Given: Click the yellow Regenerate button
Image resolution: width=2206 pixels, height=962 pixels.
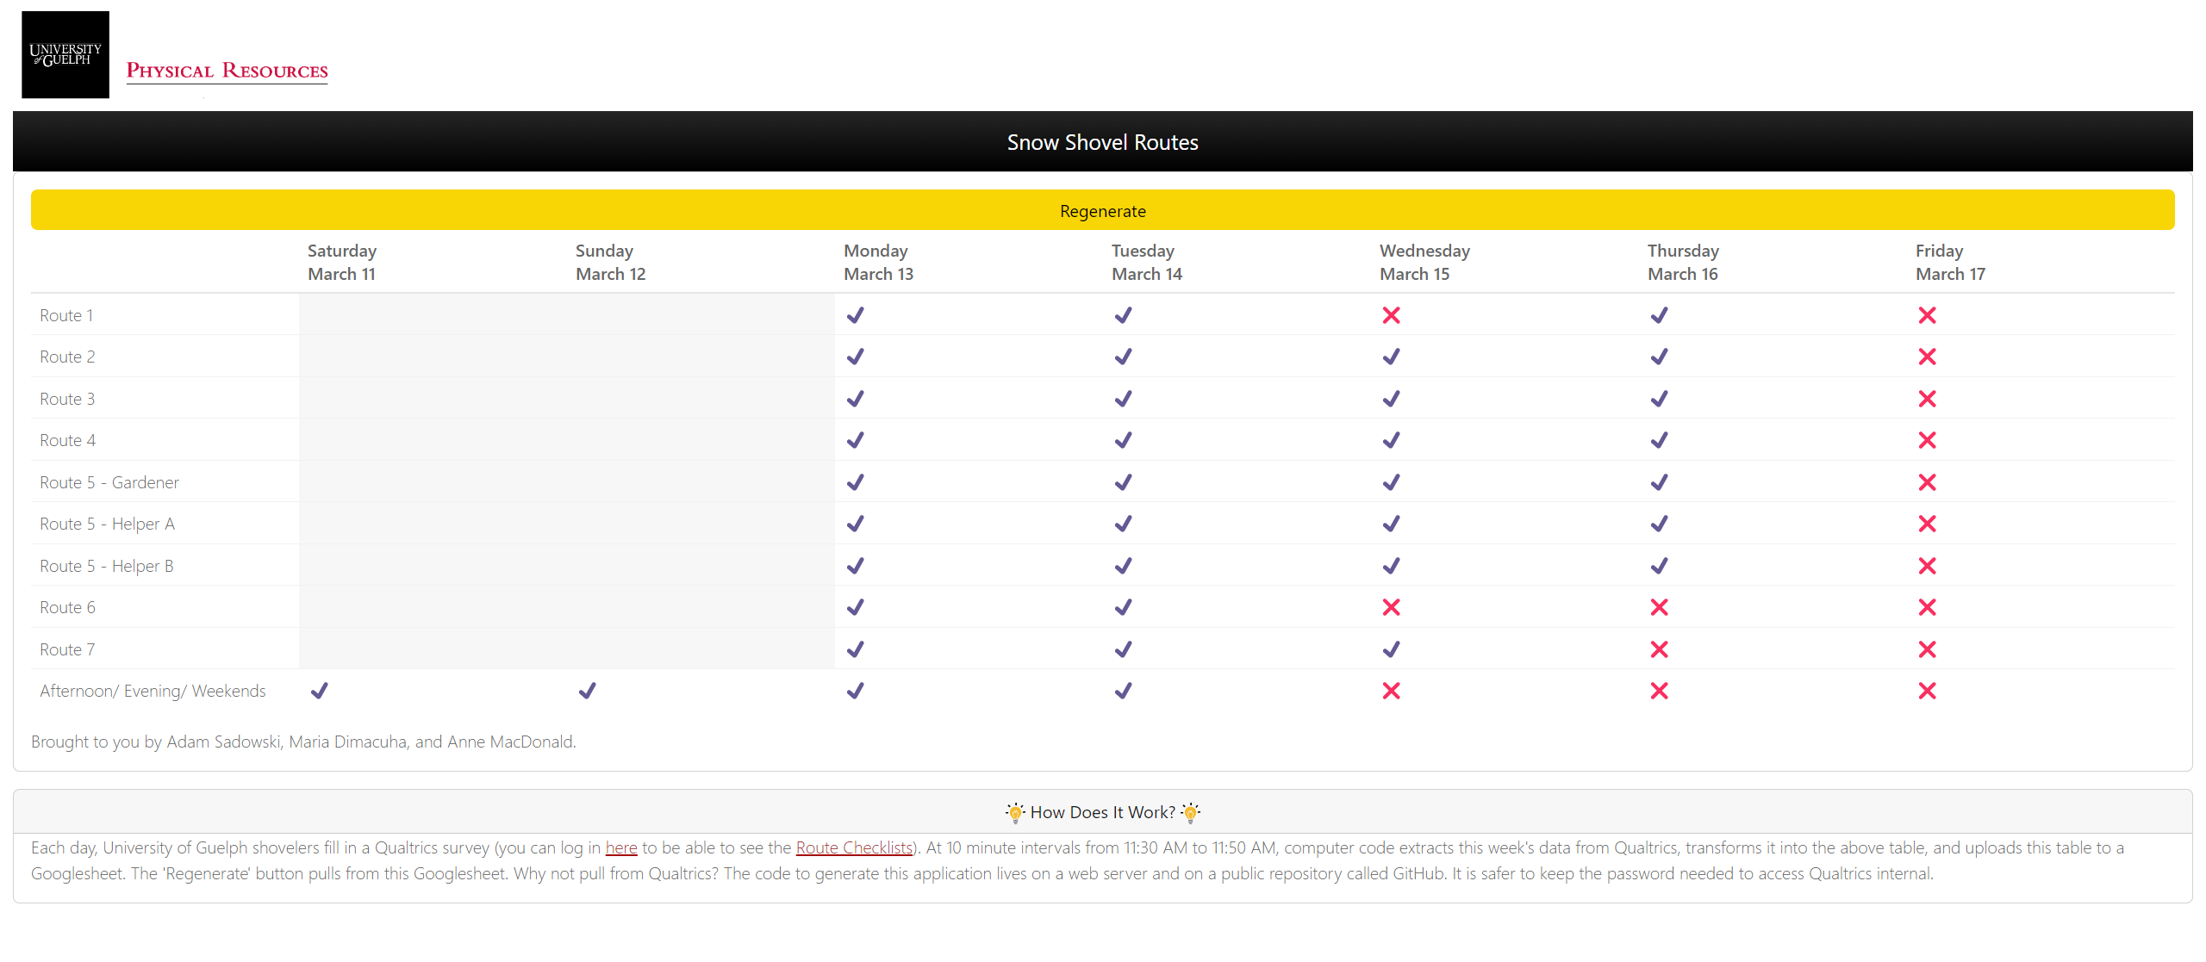Looking at the screenshot, I should click(1102, 211).
